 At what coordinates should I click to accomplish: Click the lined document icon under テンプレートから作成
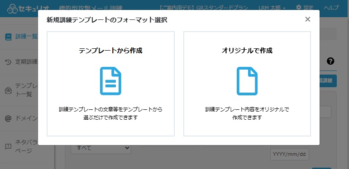point(110,81)
